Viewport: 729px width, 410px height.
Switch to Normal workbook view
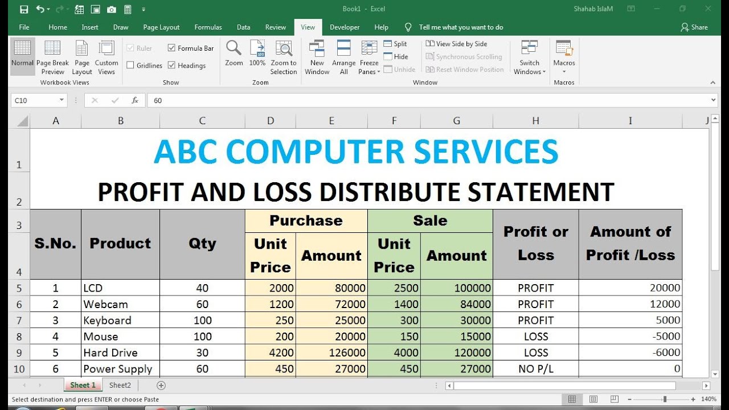(x=23, y=57)
